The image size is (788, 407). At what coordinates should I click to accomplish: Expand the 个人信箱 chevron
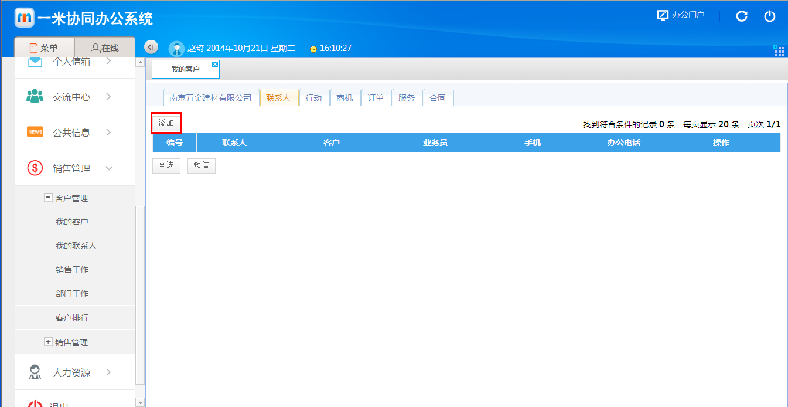pyautogui.click(x=108, y=62)
